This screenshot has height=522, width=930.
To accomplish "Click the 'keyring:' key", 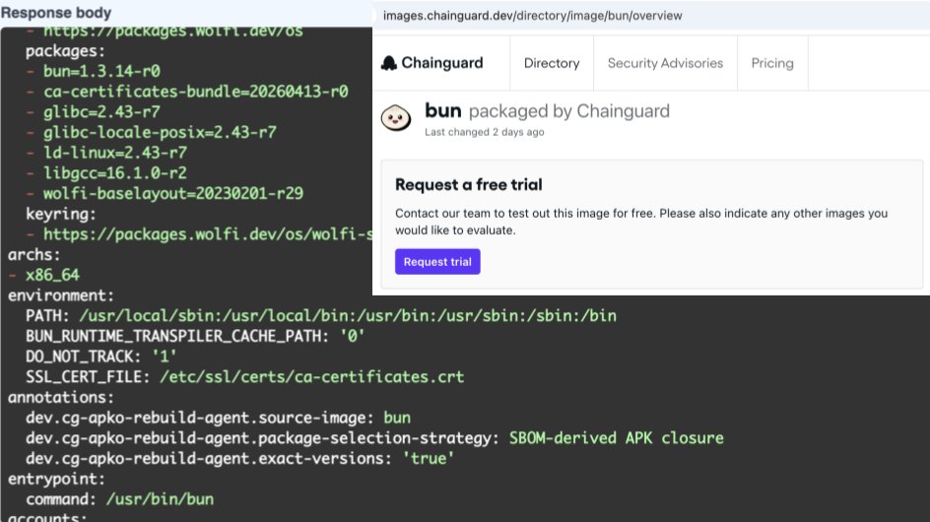I will [x=60, y=214].
